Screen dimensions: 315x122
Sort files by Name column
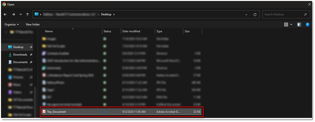pyautogui.click(x=49, y=31)
